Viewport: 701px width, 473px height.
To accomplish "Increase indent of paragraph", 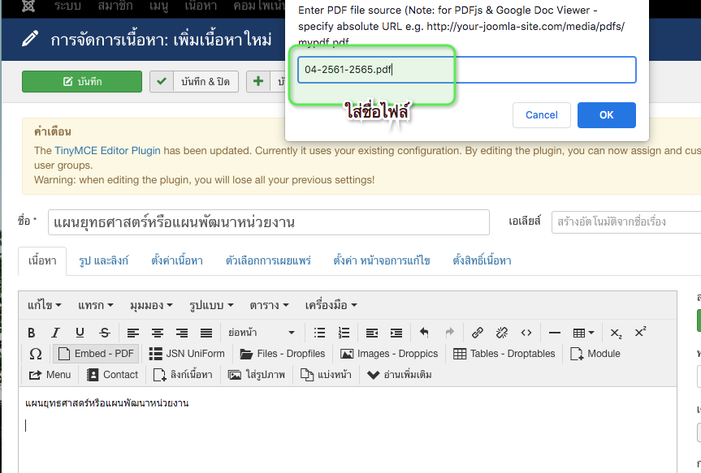I will (396, 333).
